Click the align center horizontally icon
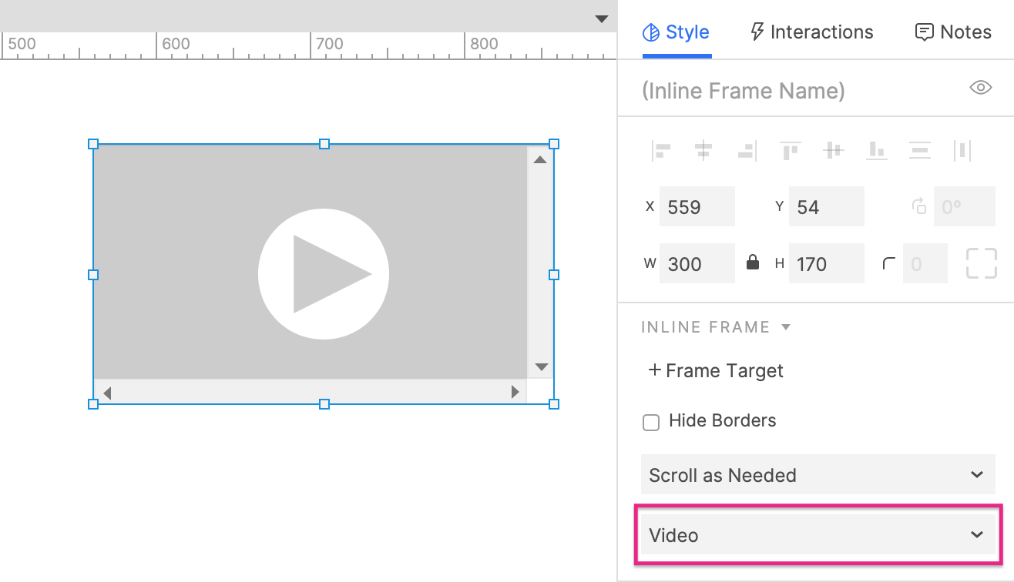1014x582 pixels. tap(703, 150)
